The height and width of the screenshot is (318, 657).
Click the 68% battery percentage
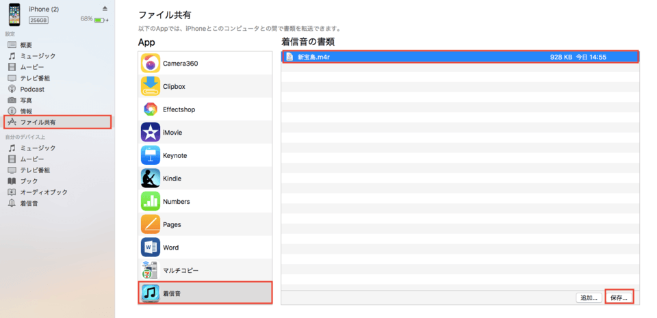86,19
